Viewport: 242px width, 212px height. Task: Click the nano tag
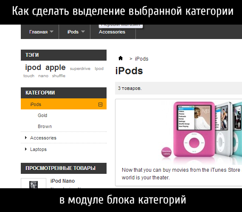click(43, 76)
